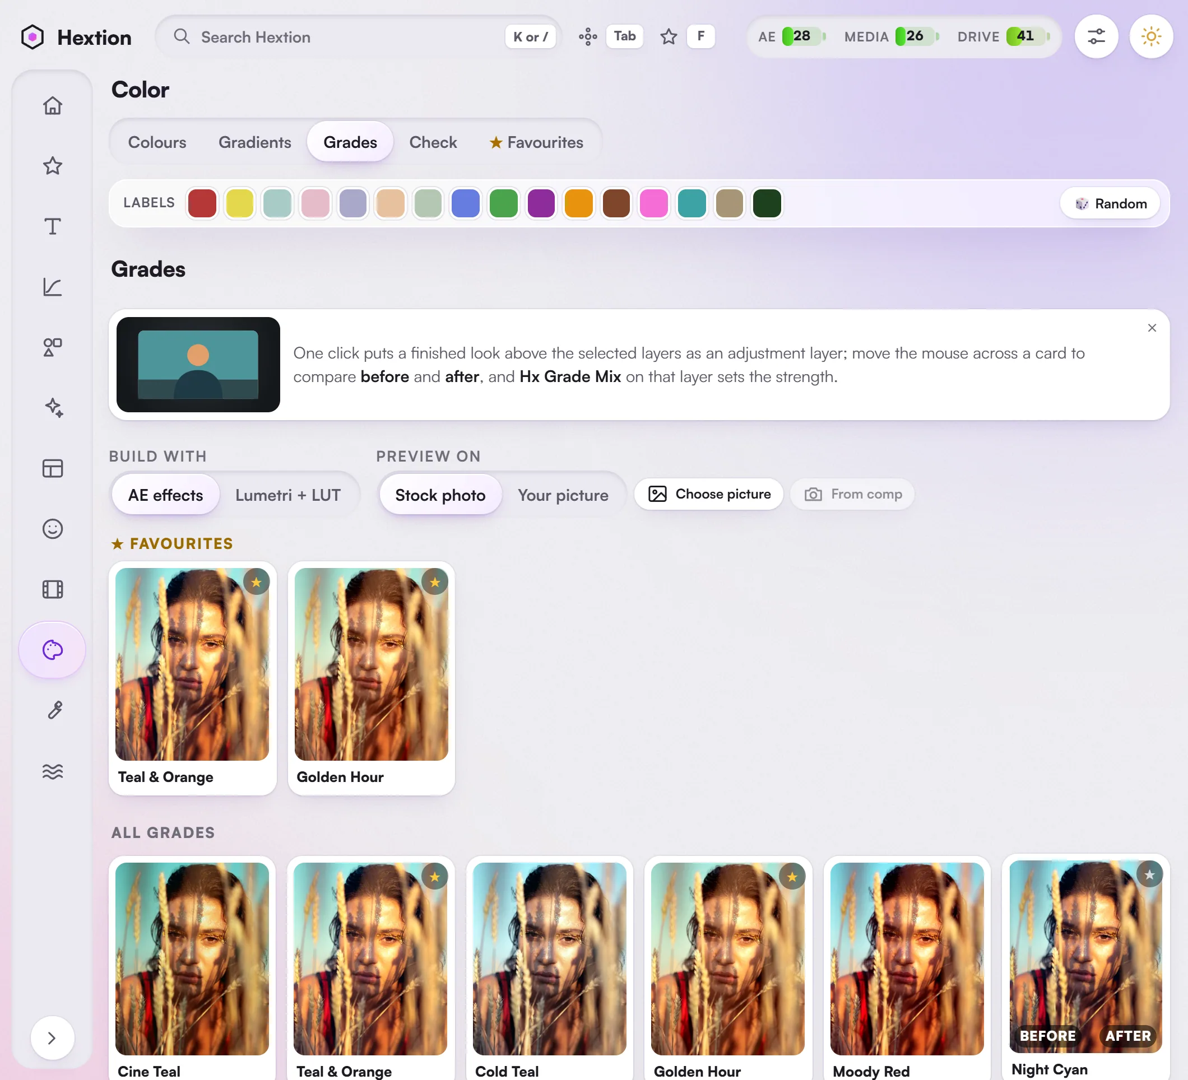Click the Random label button
This screenshot has width=1188, height=1080.
point(1110,203)
